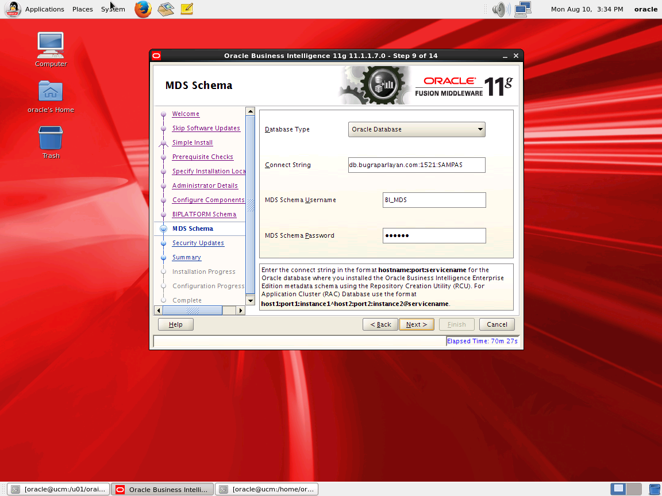Click into the MDS Schema Username field
Screen dimensions: 662x496
(x=434, y=200)
